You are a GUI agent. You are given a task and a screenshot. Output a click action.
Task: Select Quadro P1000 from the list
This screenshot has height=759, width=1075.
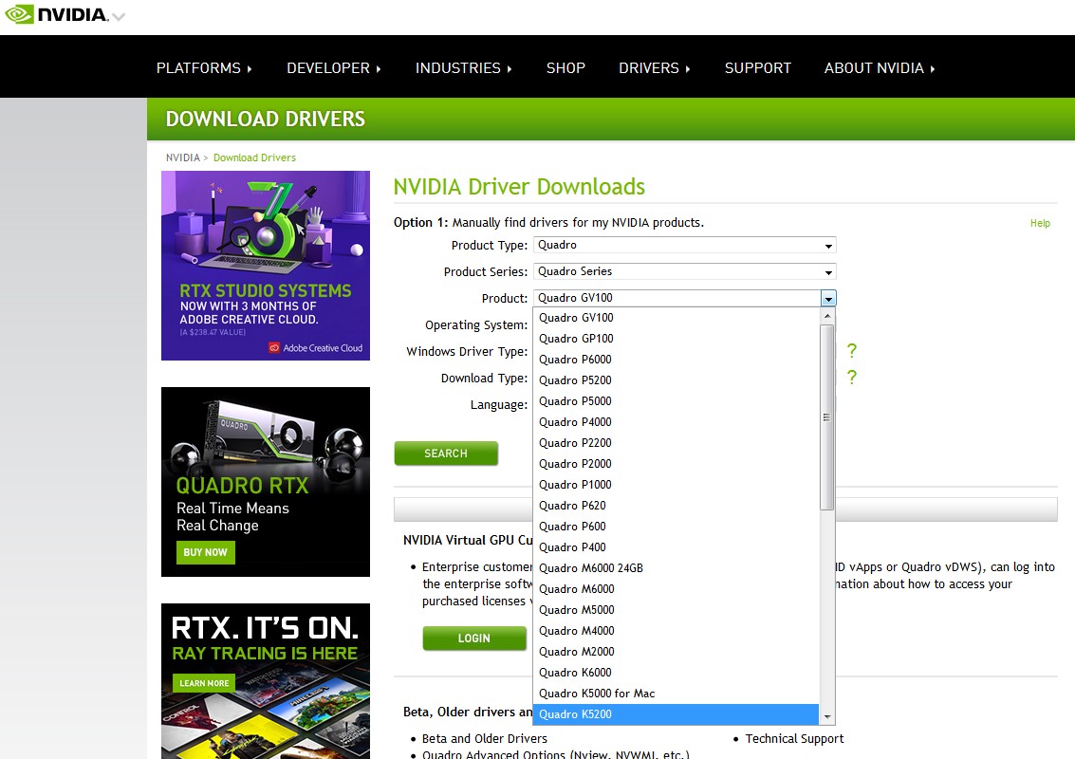click(x=676, y=485)
